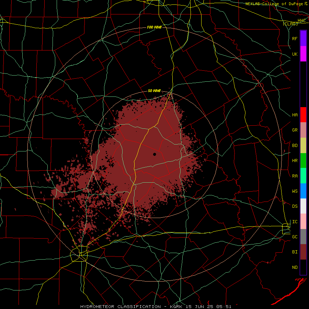Click the WS legend label
Viewport: 309px width, 309px height.
coord(295,191)
